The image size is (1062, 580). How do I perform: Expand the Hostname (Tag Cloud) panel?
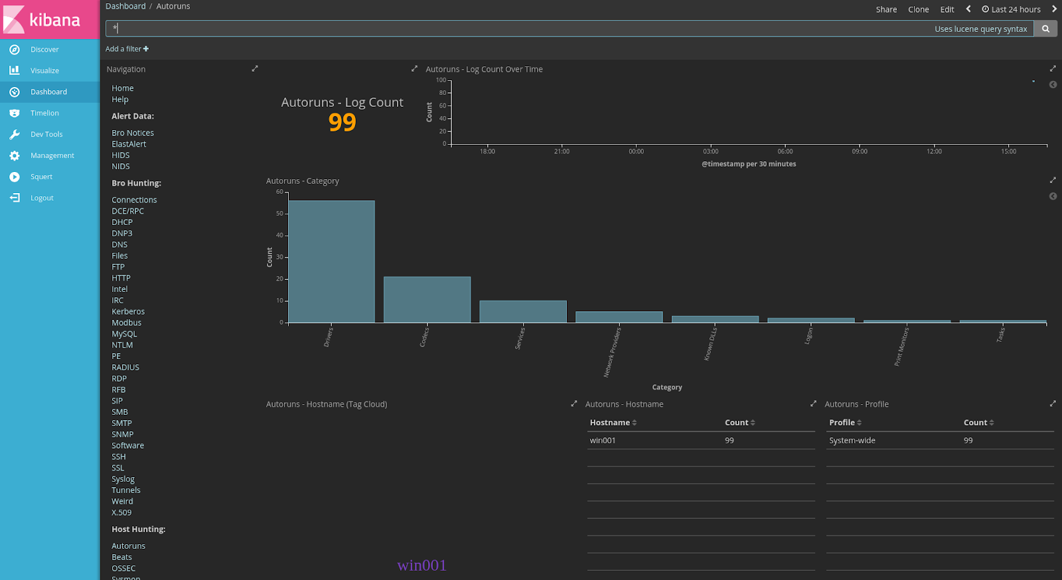click(x=574, y=403)
